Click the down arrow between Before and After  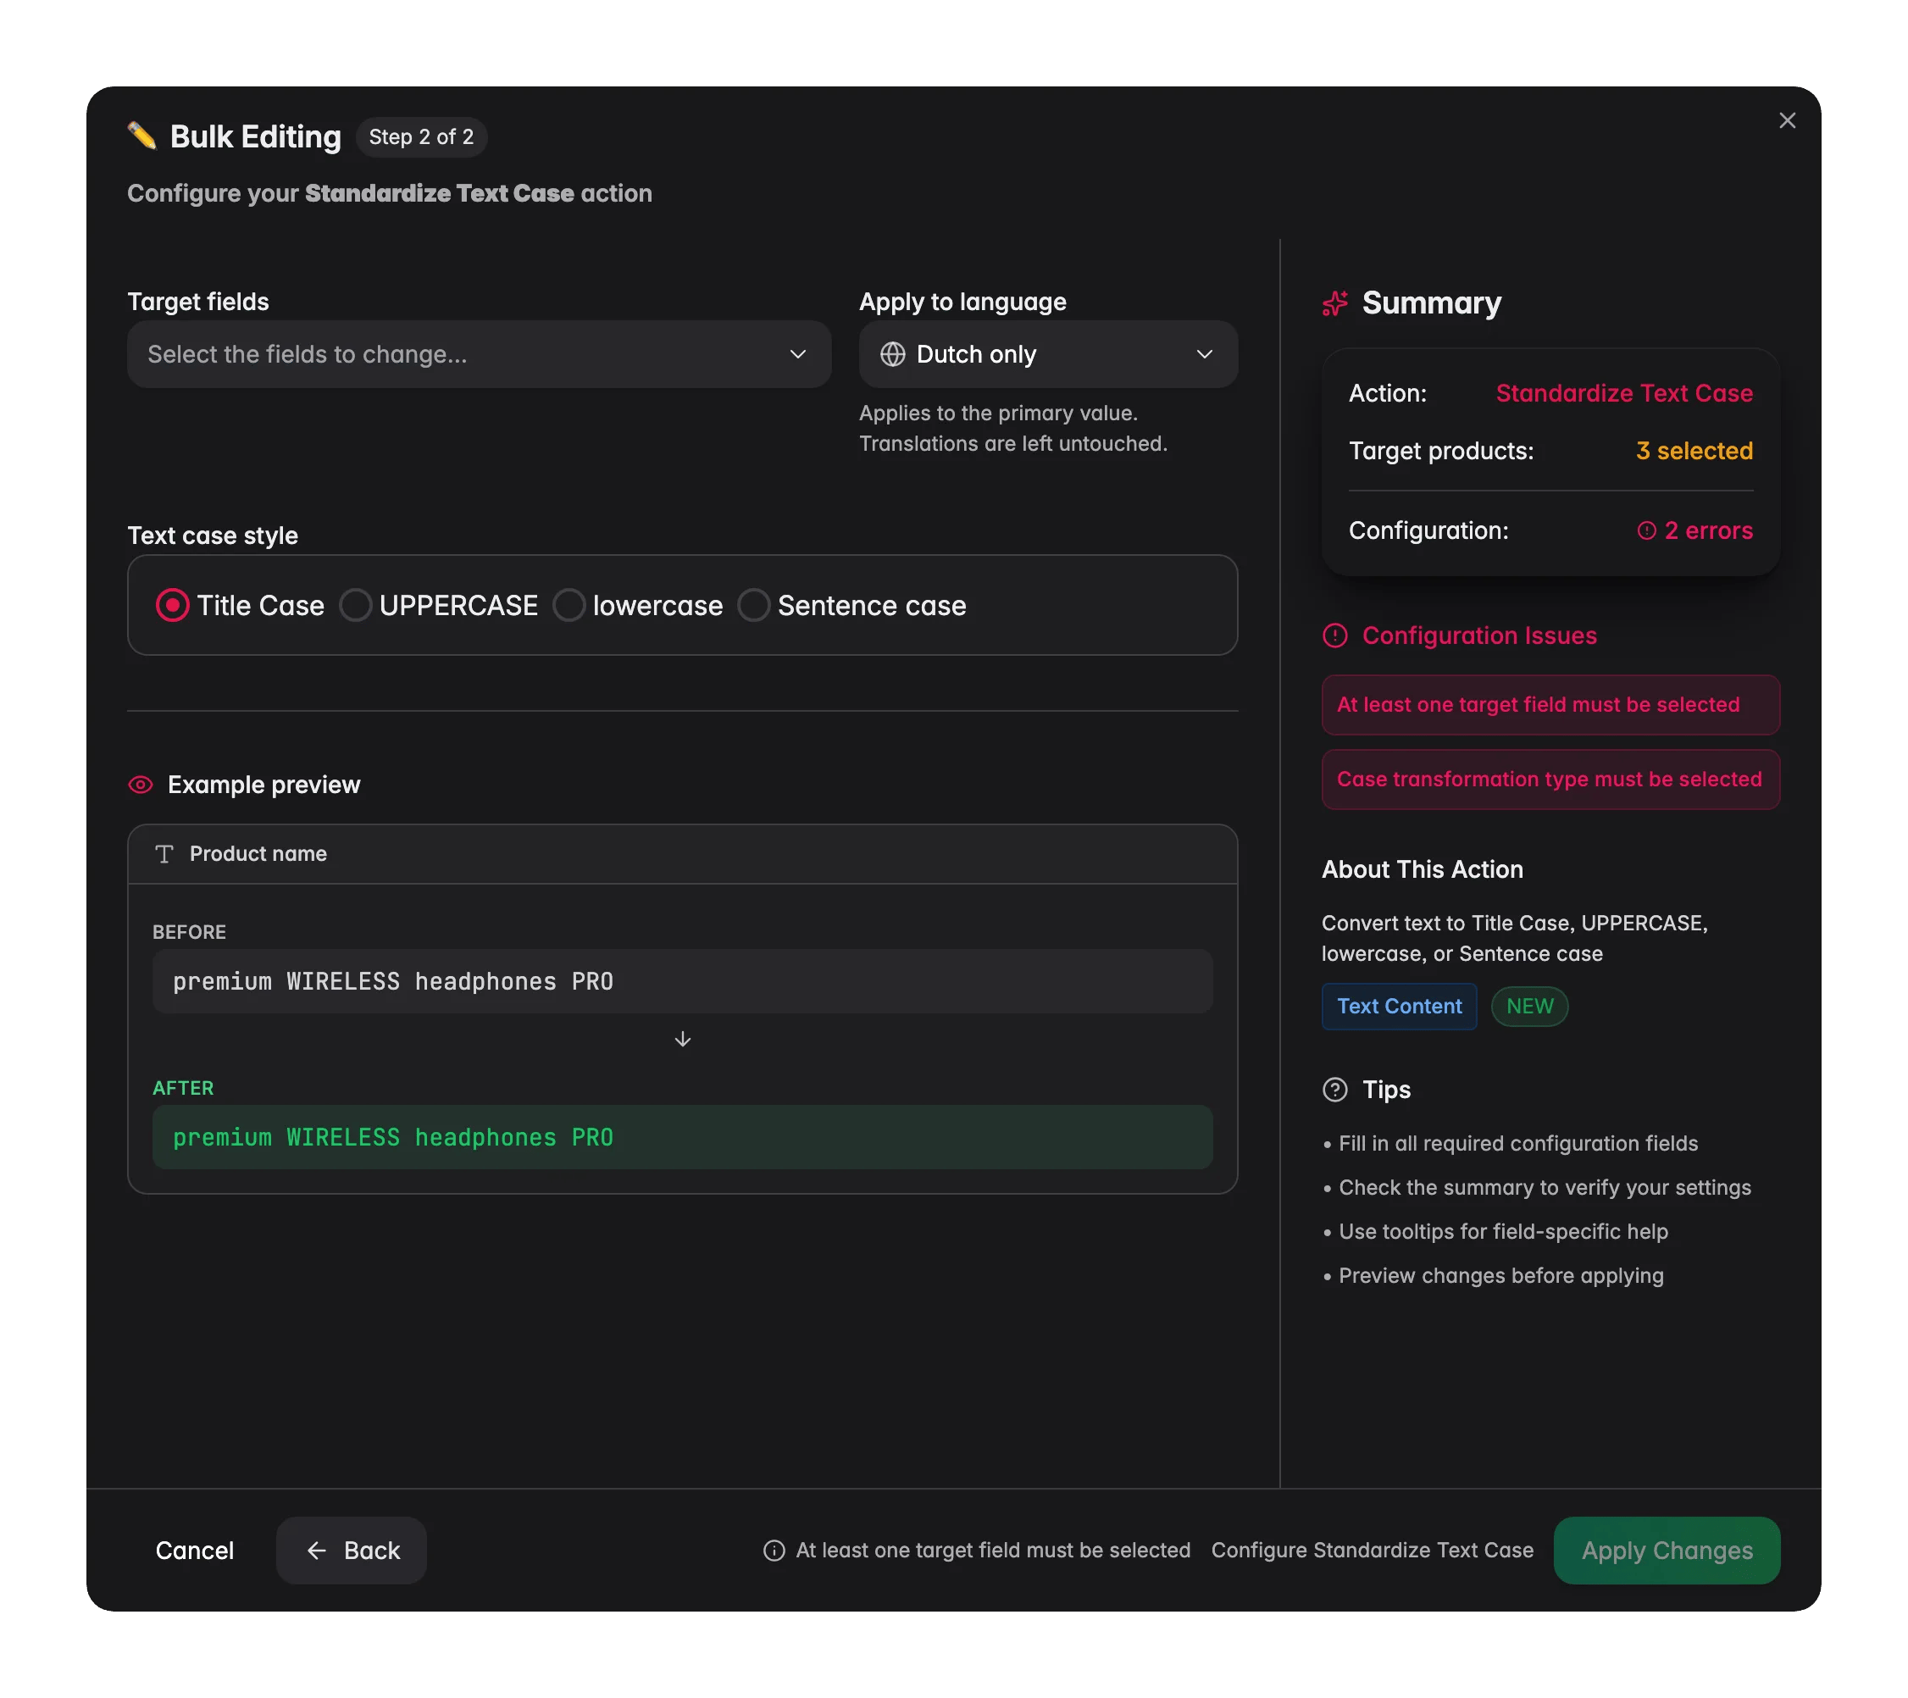point(682,1039)
